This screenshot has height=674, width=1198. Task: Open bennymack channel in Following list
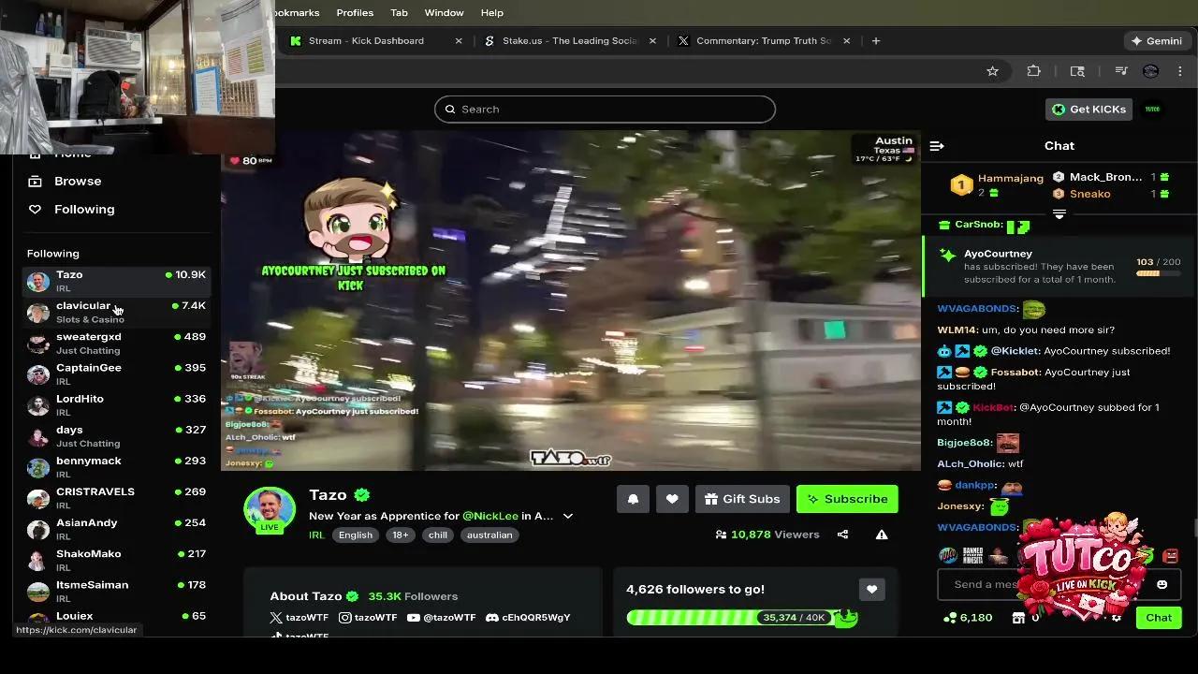tap(116, 466)
